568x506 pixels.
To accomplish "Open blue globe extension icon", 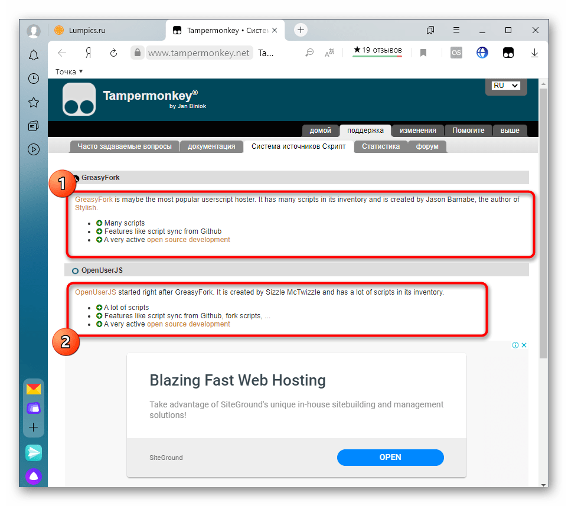I will click(x=482, y=53).
